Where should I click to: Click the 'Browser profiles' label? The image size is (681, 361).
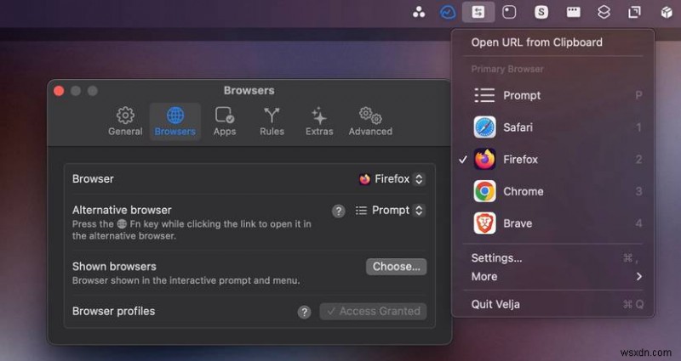coord(113,311)
